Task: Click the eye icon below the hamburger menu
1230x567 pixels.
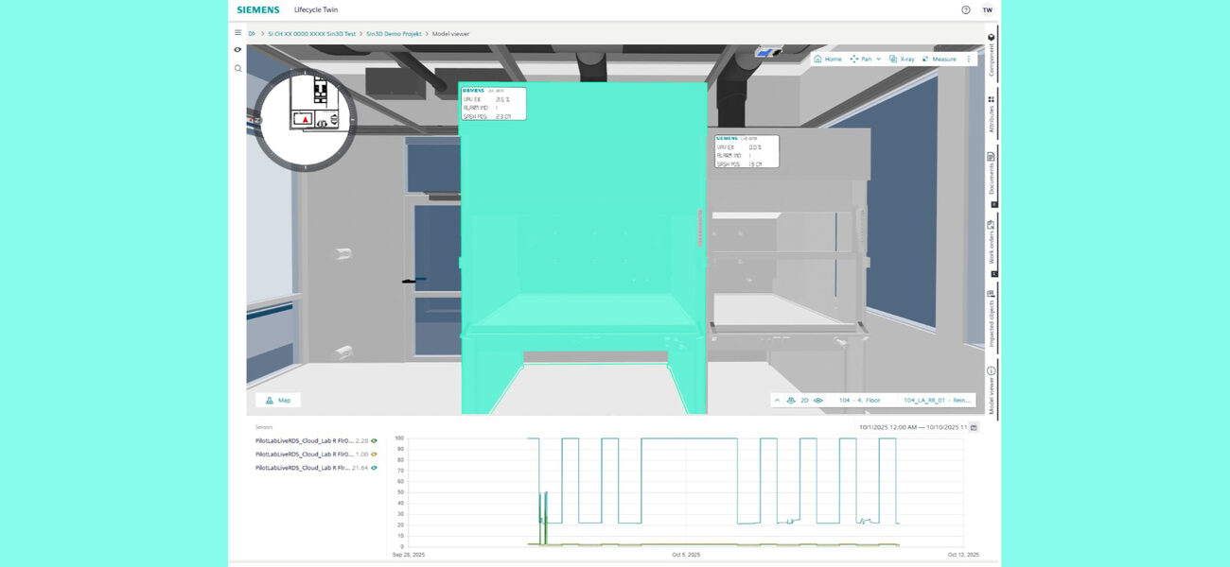Action: click(x=237, y=50)
